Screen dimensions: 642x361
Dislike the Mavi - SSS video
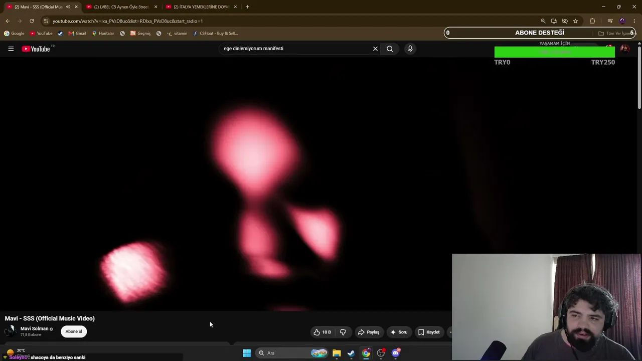click(343, 332)
